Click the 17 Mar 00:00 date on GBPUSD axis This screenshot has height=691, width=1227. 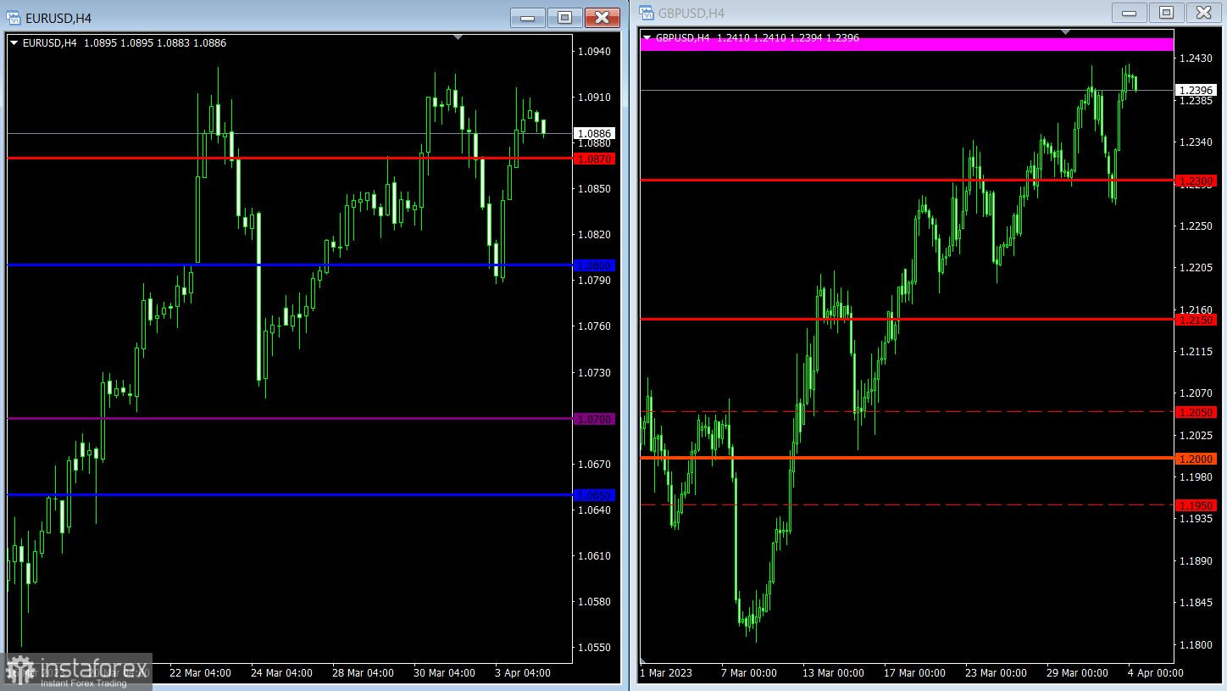914,672
